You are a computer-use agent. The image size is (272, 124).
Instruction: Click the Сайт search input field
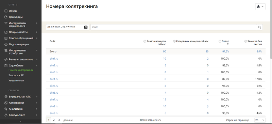[176, 27]
